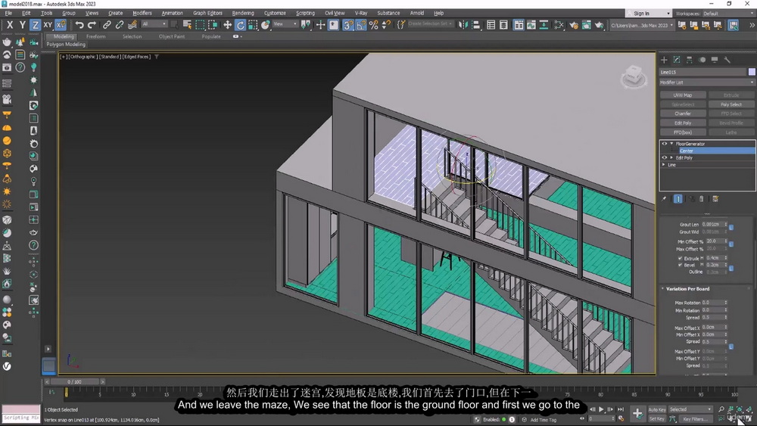Switch to the Utilities wrench icon
The height and width of the screenshot is (426, 757).
[727, 60]
